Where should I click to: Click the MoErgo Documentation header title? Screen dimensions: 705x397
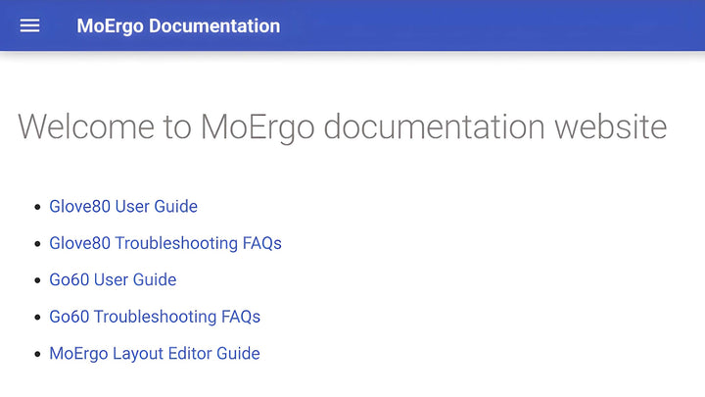pyautogui.click(x=178, y=26)
